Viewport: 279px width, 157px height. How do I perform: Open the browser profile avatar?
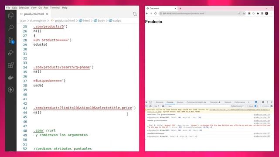(x=266, y=14)
